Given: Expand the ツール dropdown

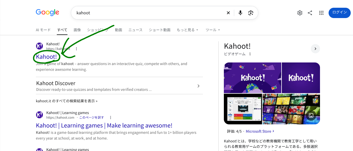Looking at the screenshot, I should (x=213, y=30).
